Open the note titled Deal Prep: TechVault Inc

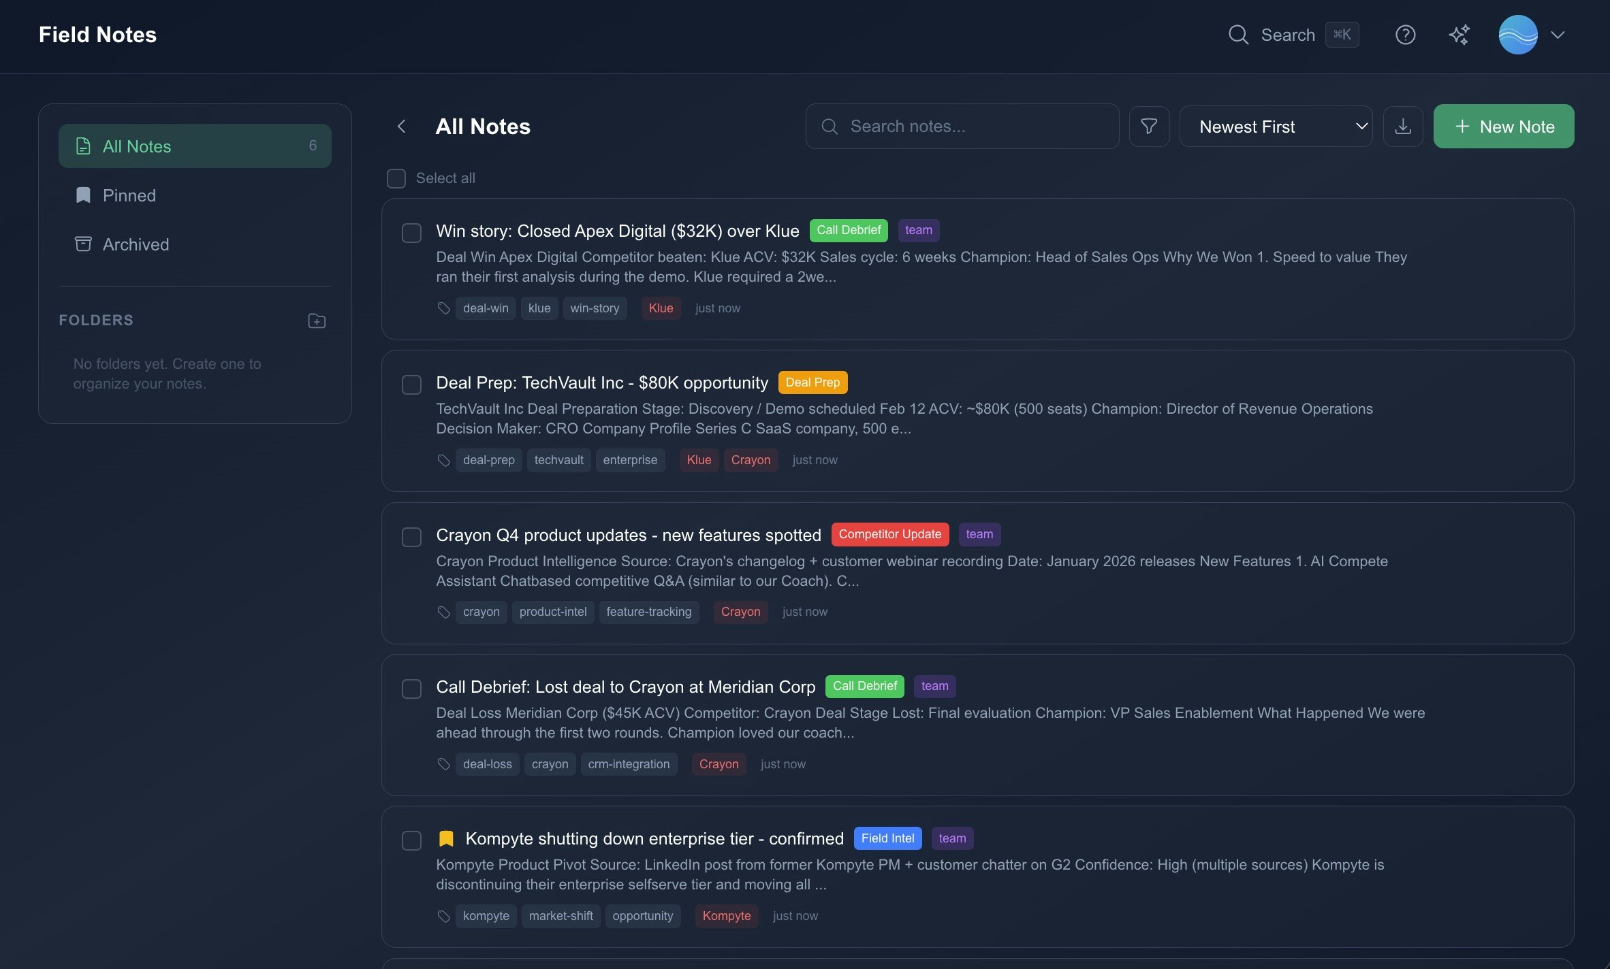click(602, 382)
